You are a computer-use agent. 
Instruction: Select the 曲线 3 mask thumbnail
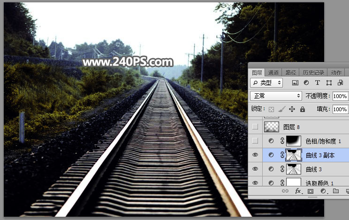294,169
